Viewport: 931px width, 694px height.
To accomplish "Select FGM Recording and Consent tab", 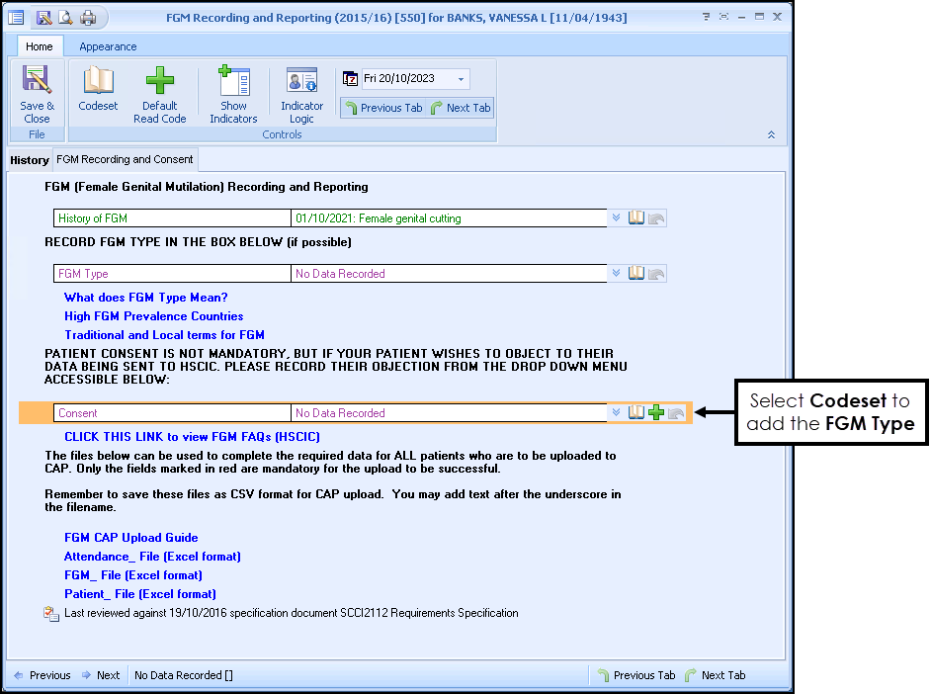I will click(x=125, y=159).
